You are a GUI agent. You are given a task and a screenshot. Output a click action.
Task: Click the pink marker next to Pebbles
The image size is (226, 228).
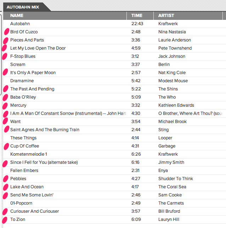pyautogui.click(x=6, y=179)
